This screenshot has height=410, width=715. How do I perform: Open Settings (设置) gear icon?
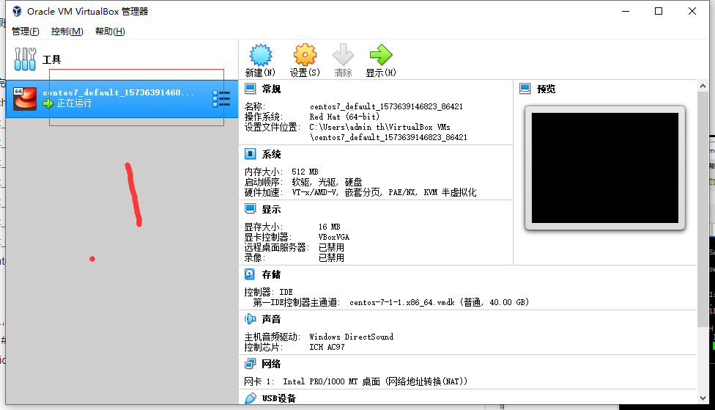305,55
